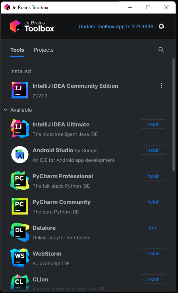
Task: Click the PyCharm Community icon
Action: pyautogui.click(x=20, y=206)
